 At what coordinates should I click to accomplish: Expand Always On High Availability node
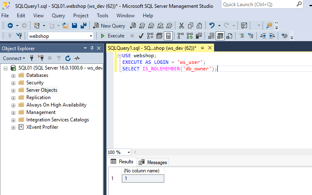point(13,105)
